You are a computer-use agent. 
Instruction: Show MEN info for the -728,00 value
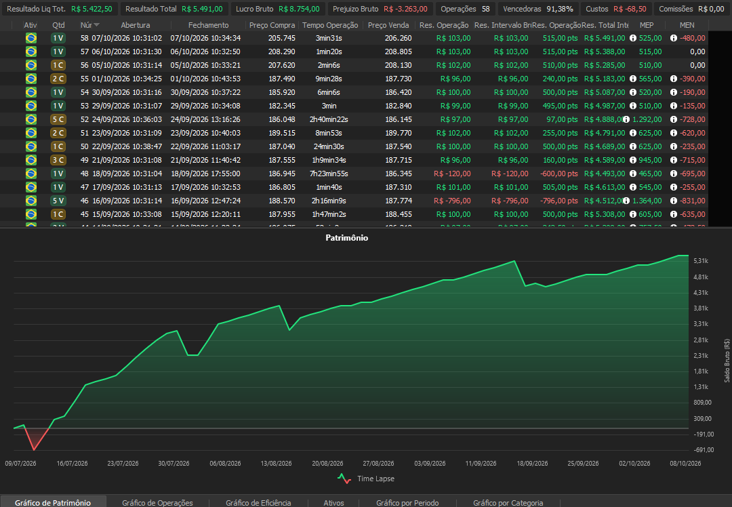pos(674,119)
